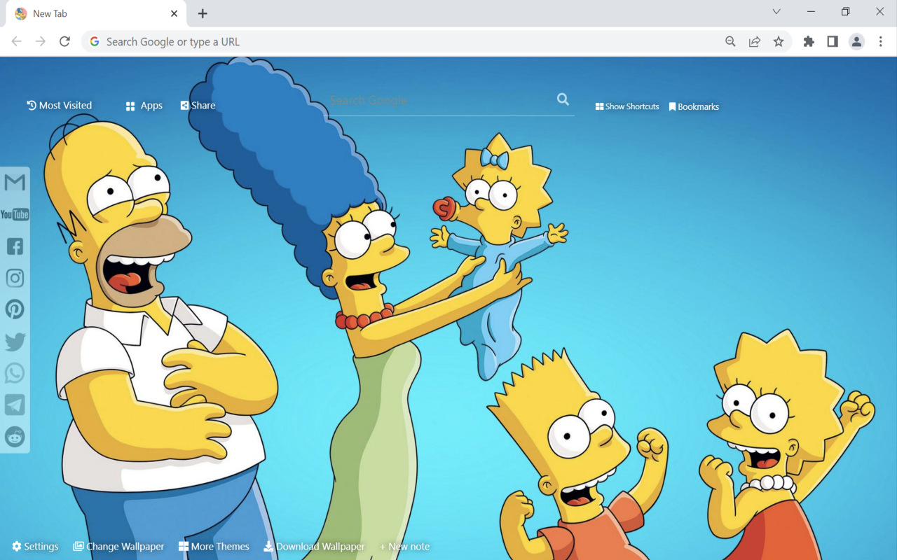Expand the tab search chevron
The width and height of the screenshot is (897, 560).
[776, 12]
